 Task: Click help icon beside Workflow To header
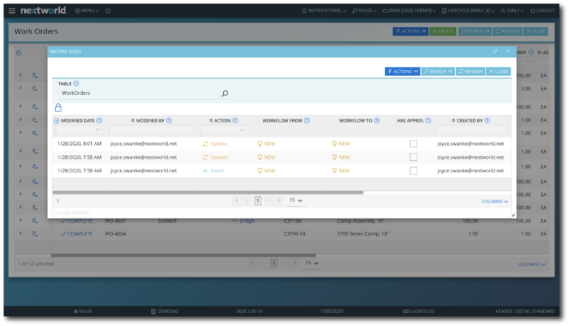point(377,121)
